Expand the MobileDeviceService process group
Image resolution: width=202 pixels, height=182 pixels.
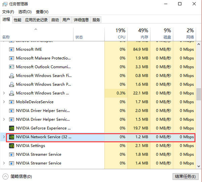click(x=4, y=102)
